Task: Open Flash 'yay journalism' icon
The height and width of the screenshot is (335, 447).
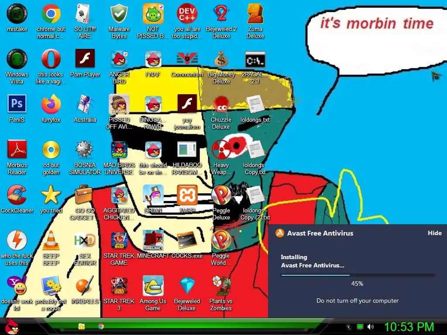Action: coord(187,104)
